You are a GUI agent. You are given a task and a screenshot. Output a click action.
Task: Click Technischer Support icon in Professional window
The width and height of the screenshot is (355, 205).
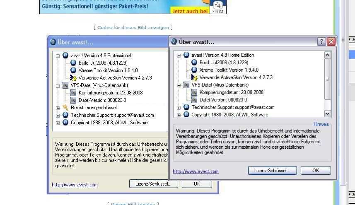click(65, 115)
